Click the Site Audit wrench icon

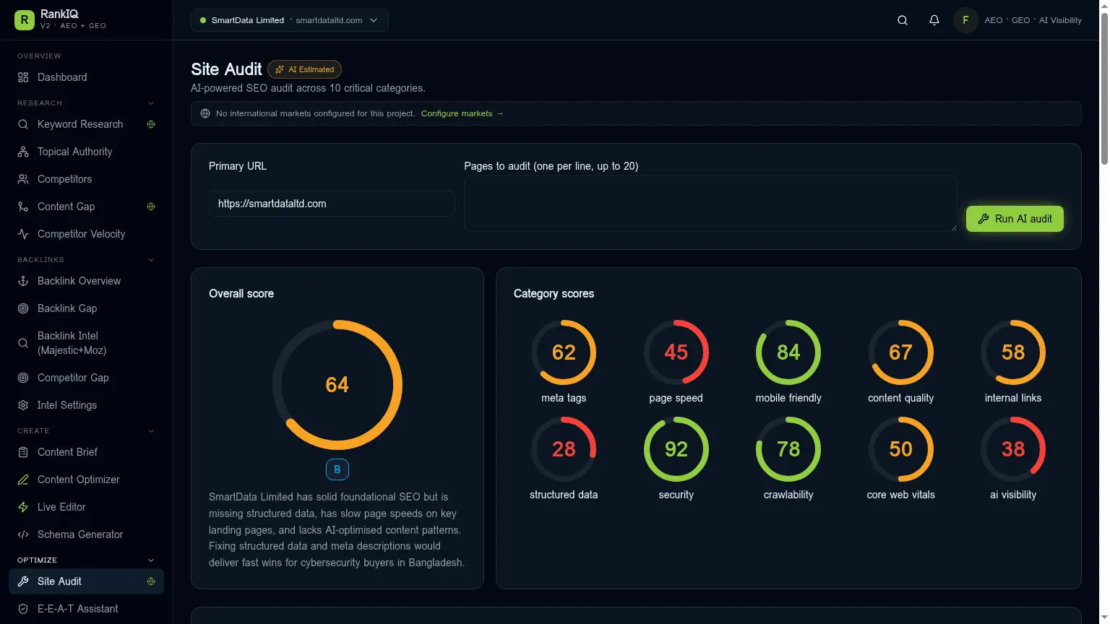(x=23, y=581)
